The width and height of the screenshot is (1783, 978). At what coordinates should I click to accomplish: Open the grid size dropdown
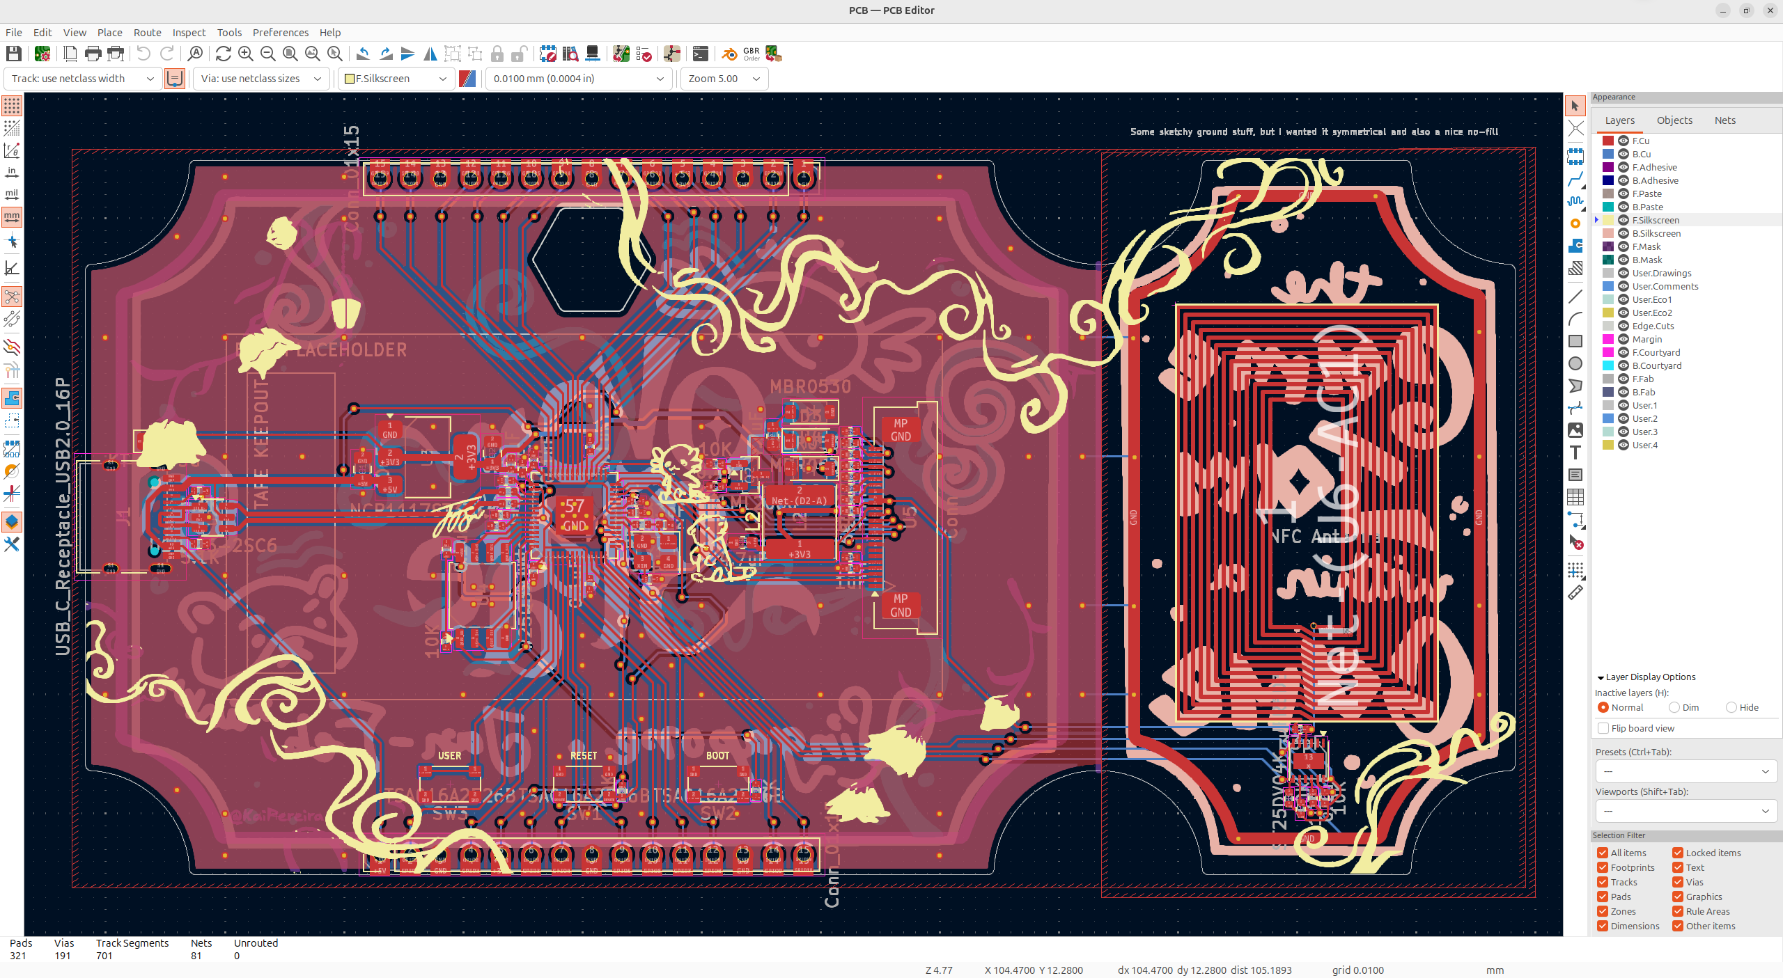point(579,79)
